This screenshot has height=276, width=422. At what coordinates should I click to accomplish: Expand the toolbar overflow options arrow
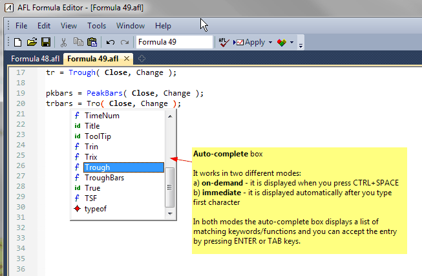(x=301, y=44)
